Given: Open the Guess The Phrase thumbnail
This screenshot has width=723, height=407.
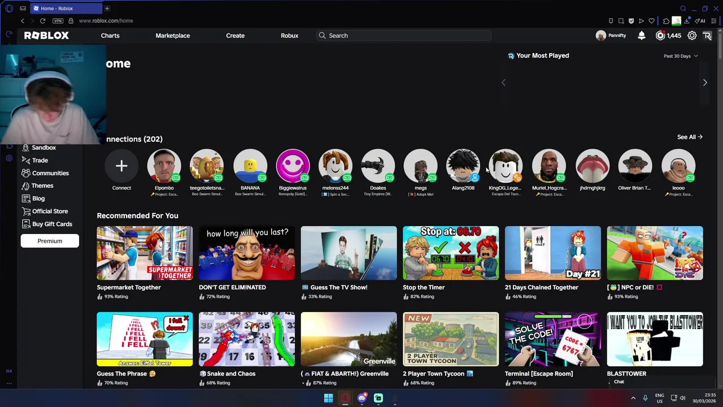Looking at the screenshot, I should coord(145,339).
